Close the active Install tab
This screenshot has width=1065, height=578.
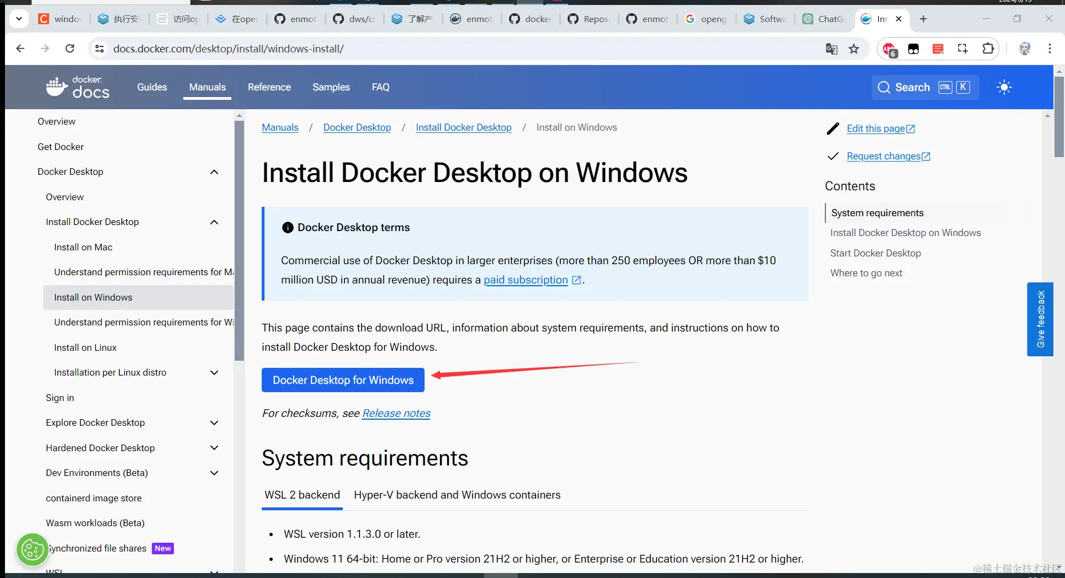[899, 19]
